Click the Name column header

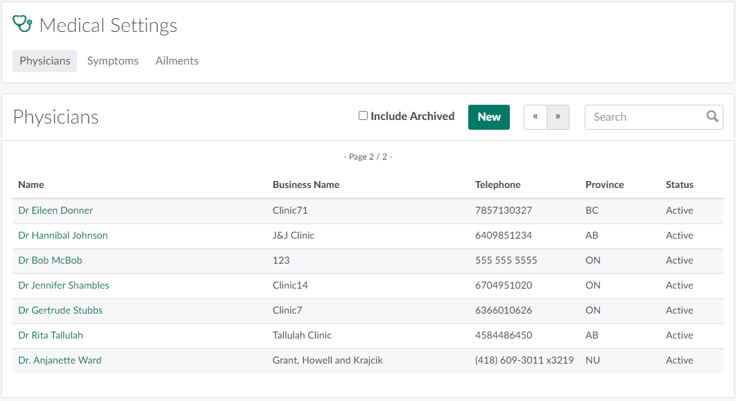(31, 185)
